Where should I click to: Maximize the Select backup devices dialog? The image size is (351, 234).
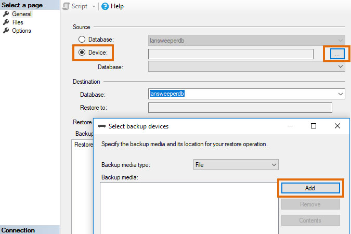pos(314,126)
